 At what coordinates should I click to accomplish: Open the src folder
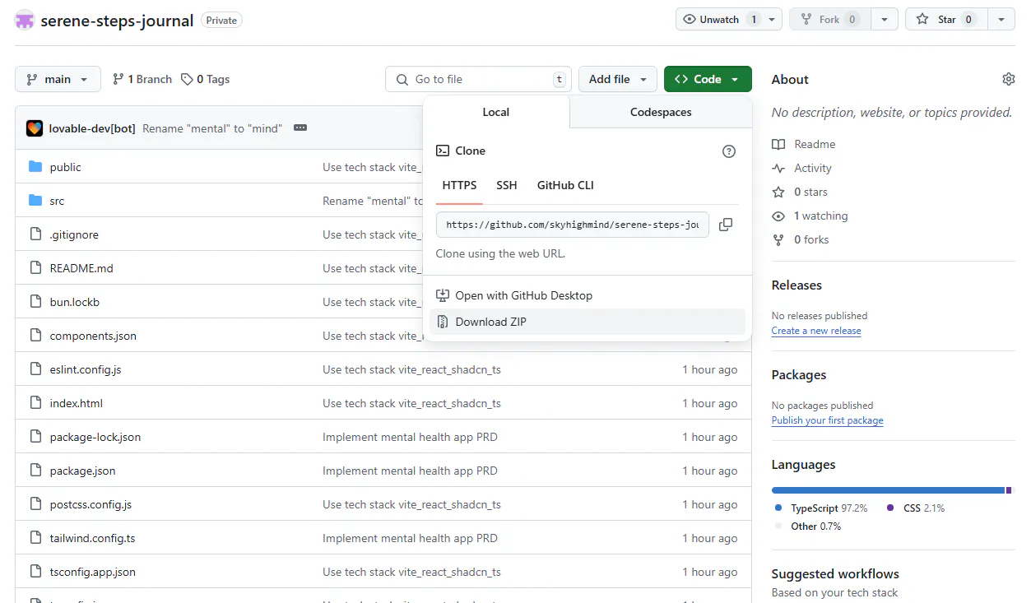(x=57, y=201)
